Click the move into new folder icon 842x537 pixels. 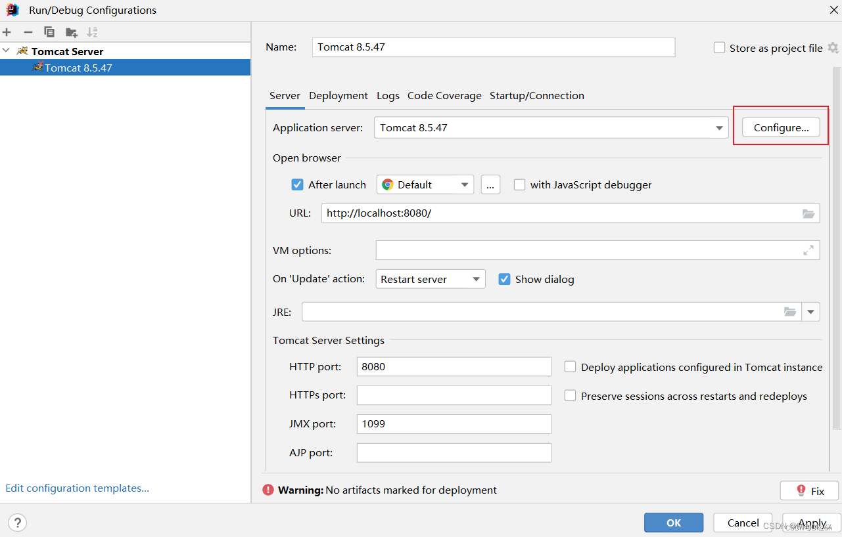[x=71, y=32]
